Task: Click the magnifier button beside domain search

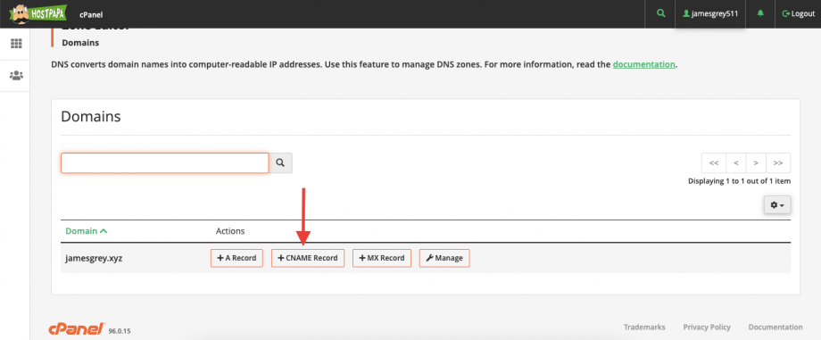Action: tap(280, 163)
